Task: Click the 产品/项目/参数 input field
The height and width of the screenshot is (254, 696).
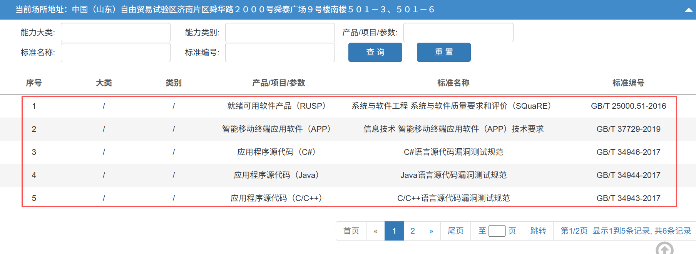Action: 458,33
